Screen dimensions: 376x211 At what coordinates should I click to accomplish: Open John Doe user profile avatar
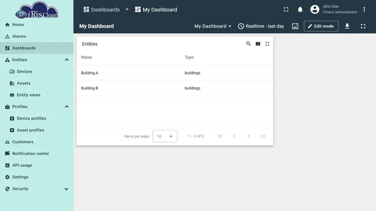(x=314, y=9)
